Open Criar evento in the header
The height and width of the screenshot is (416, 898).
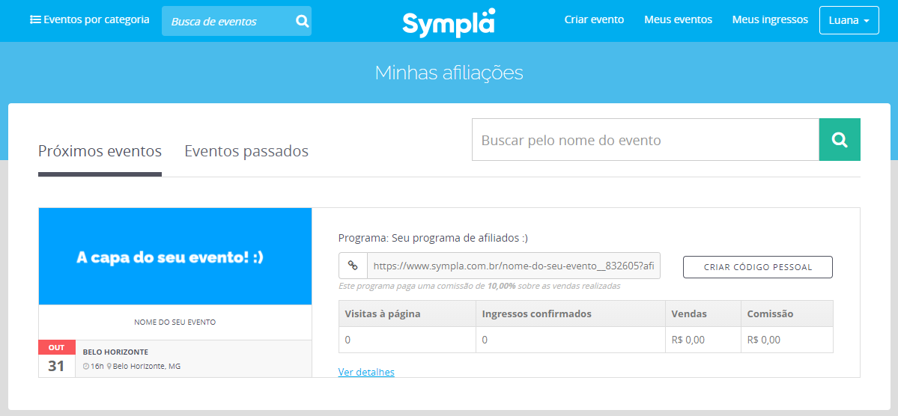pos(594,20)
